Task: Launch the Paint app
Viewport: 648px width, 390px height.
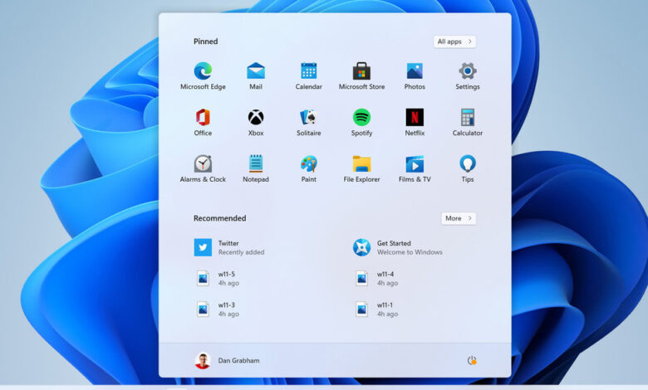Action: pyautogui.click(x=308, y=164)
